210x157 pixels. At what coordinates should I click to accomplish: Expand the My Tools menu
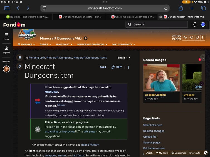click(x=162, y=153)
